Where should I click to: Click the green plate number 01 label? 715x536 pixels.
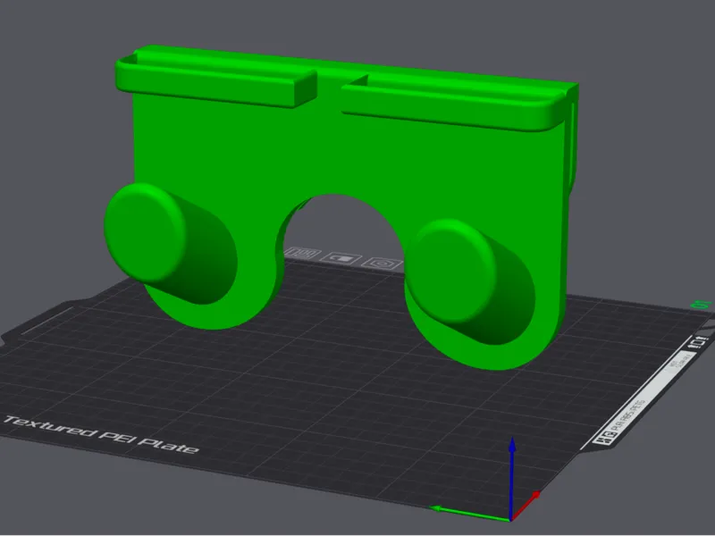[702, 305]
